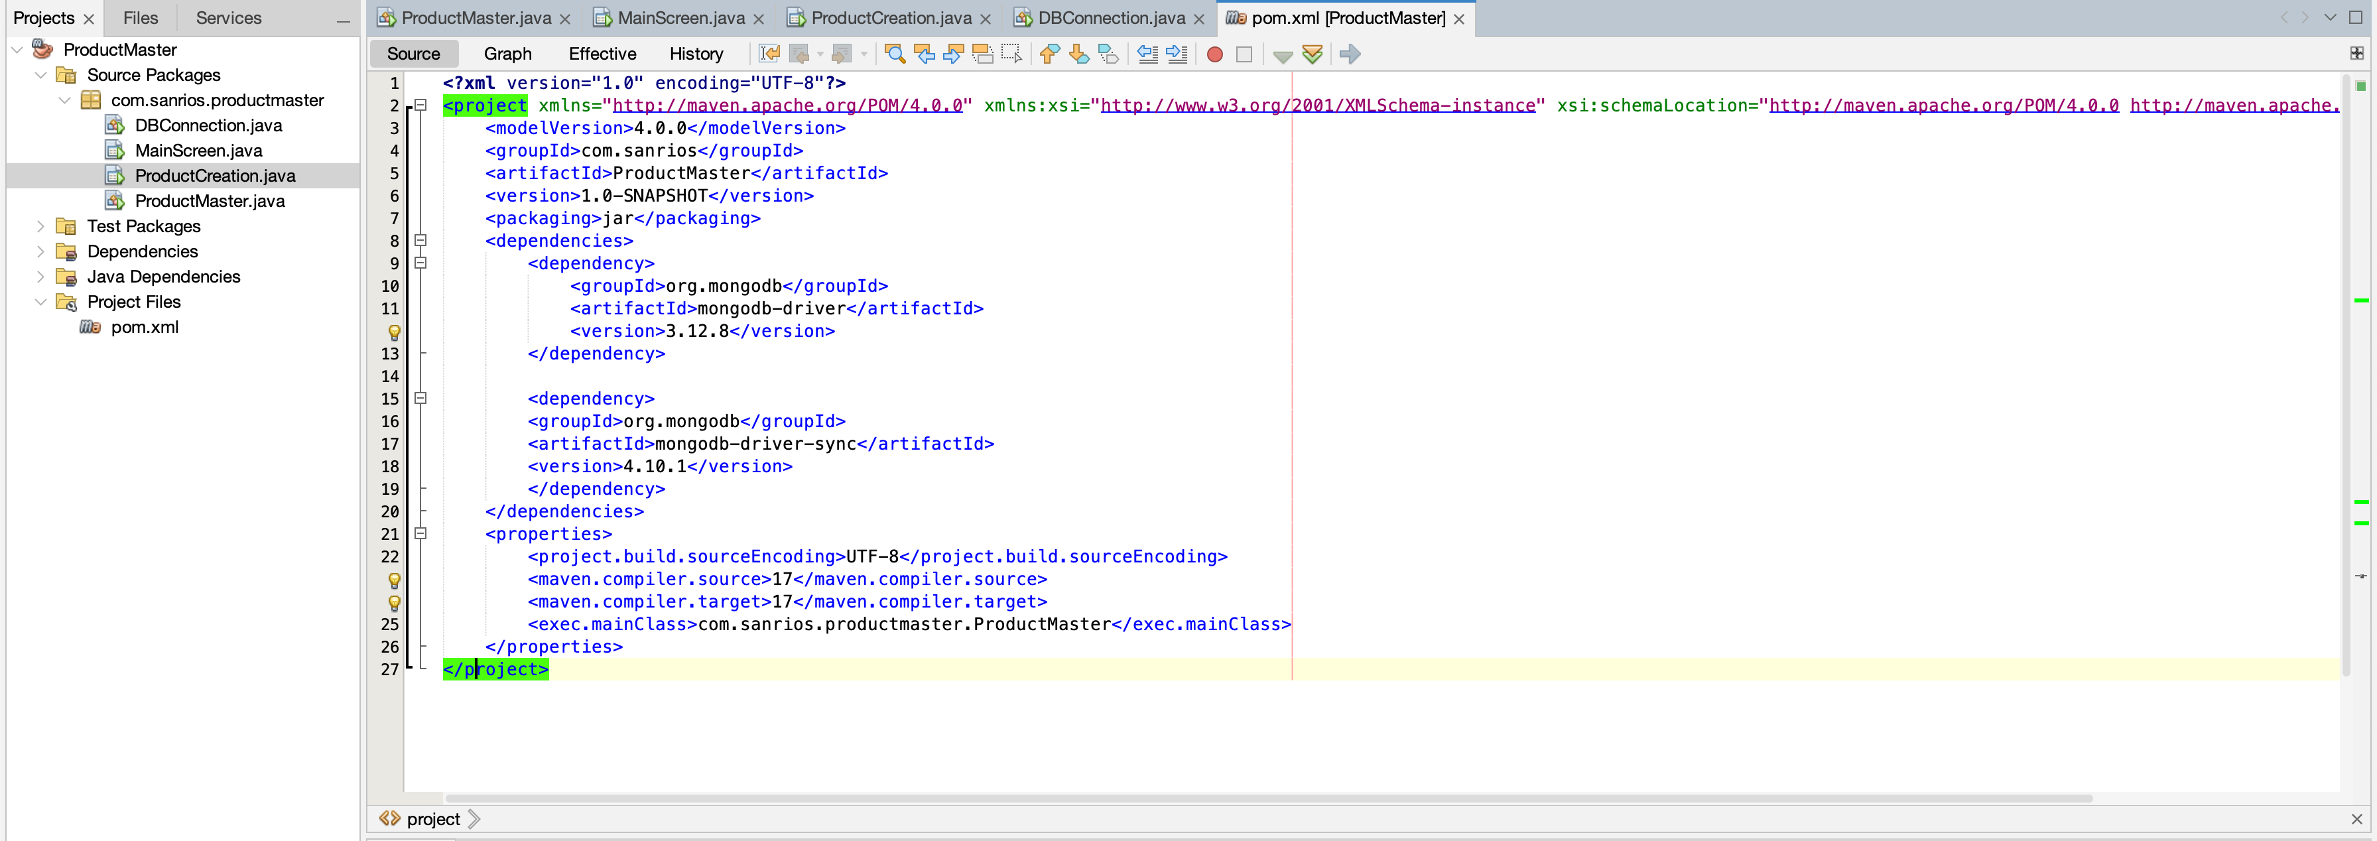Click the Find Selection magnifier icon
The image size is (2377, 841).
click(894, 54)
